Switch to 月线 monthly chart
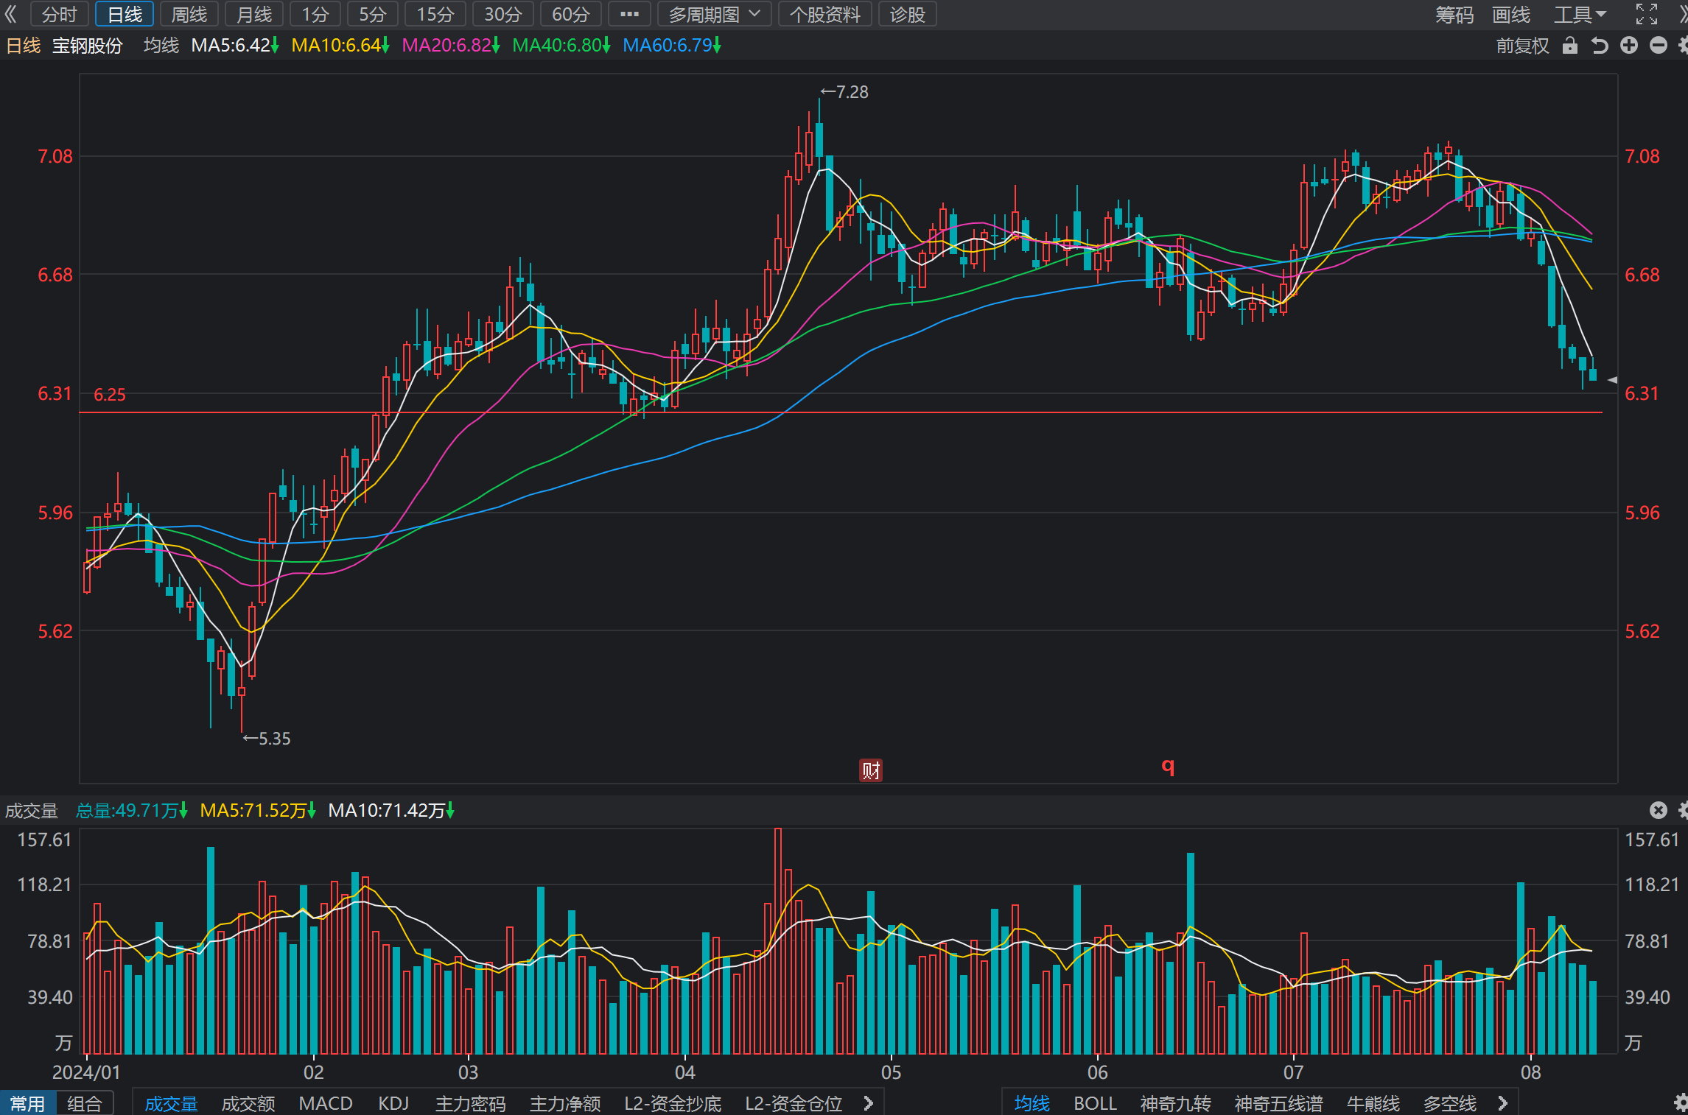This screenshot has width=1688, height=1115. [x=254, y=14]
